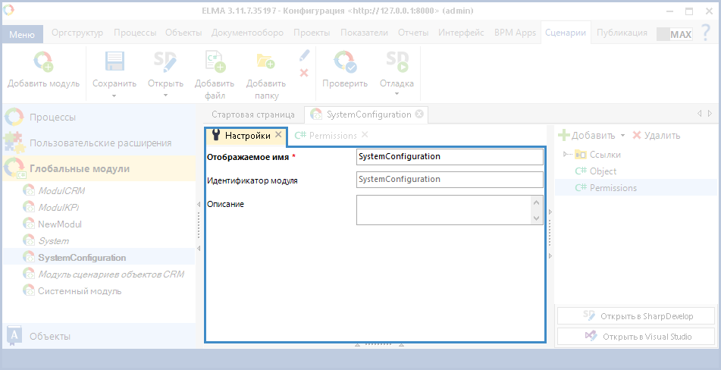Expand the Ссылки tree node

point(566,155)
